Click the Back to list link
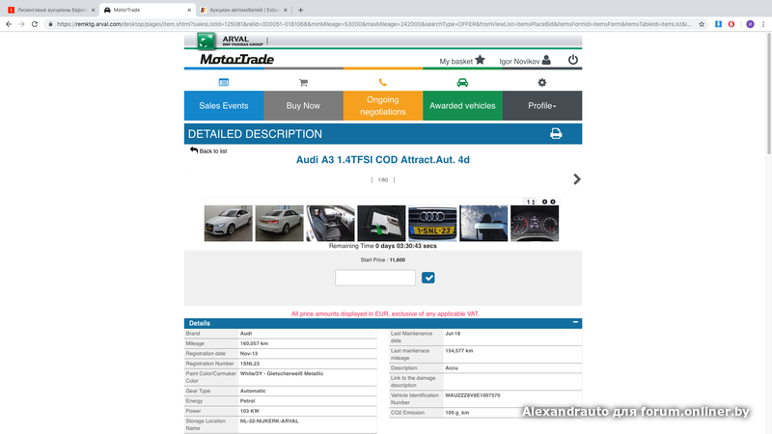The width and height of the screenshot is (772, 434). pos(212,151)
